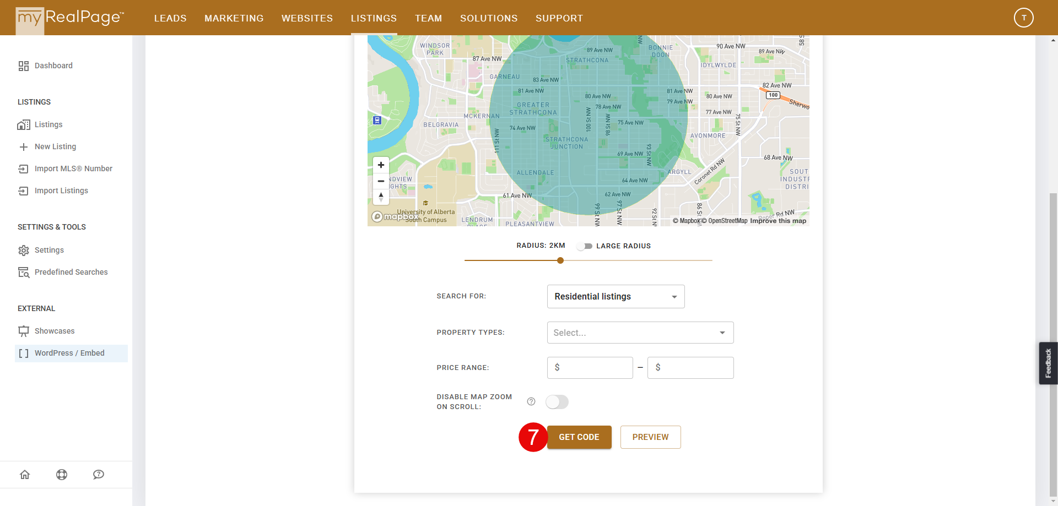Click the Improve this map link
Image resolution: width=1058 pixels, height=506 pixels.
[x=778, y=221]
